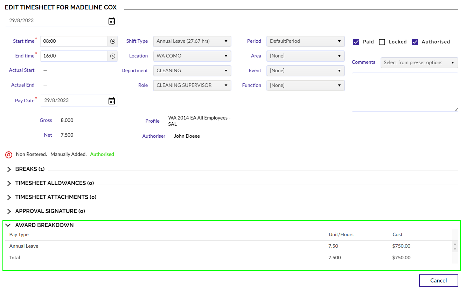466x294 pixels.
Task: Uncheck the Paid checkbox
Action: (356, 42)
